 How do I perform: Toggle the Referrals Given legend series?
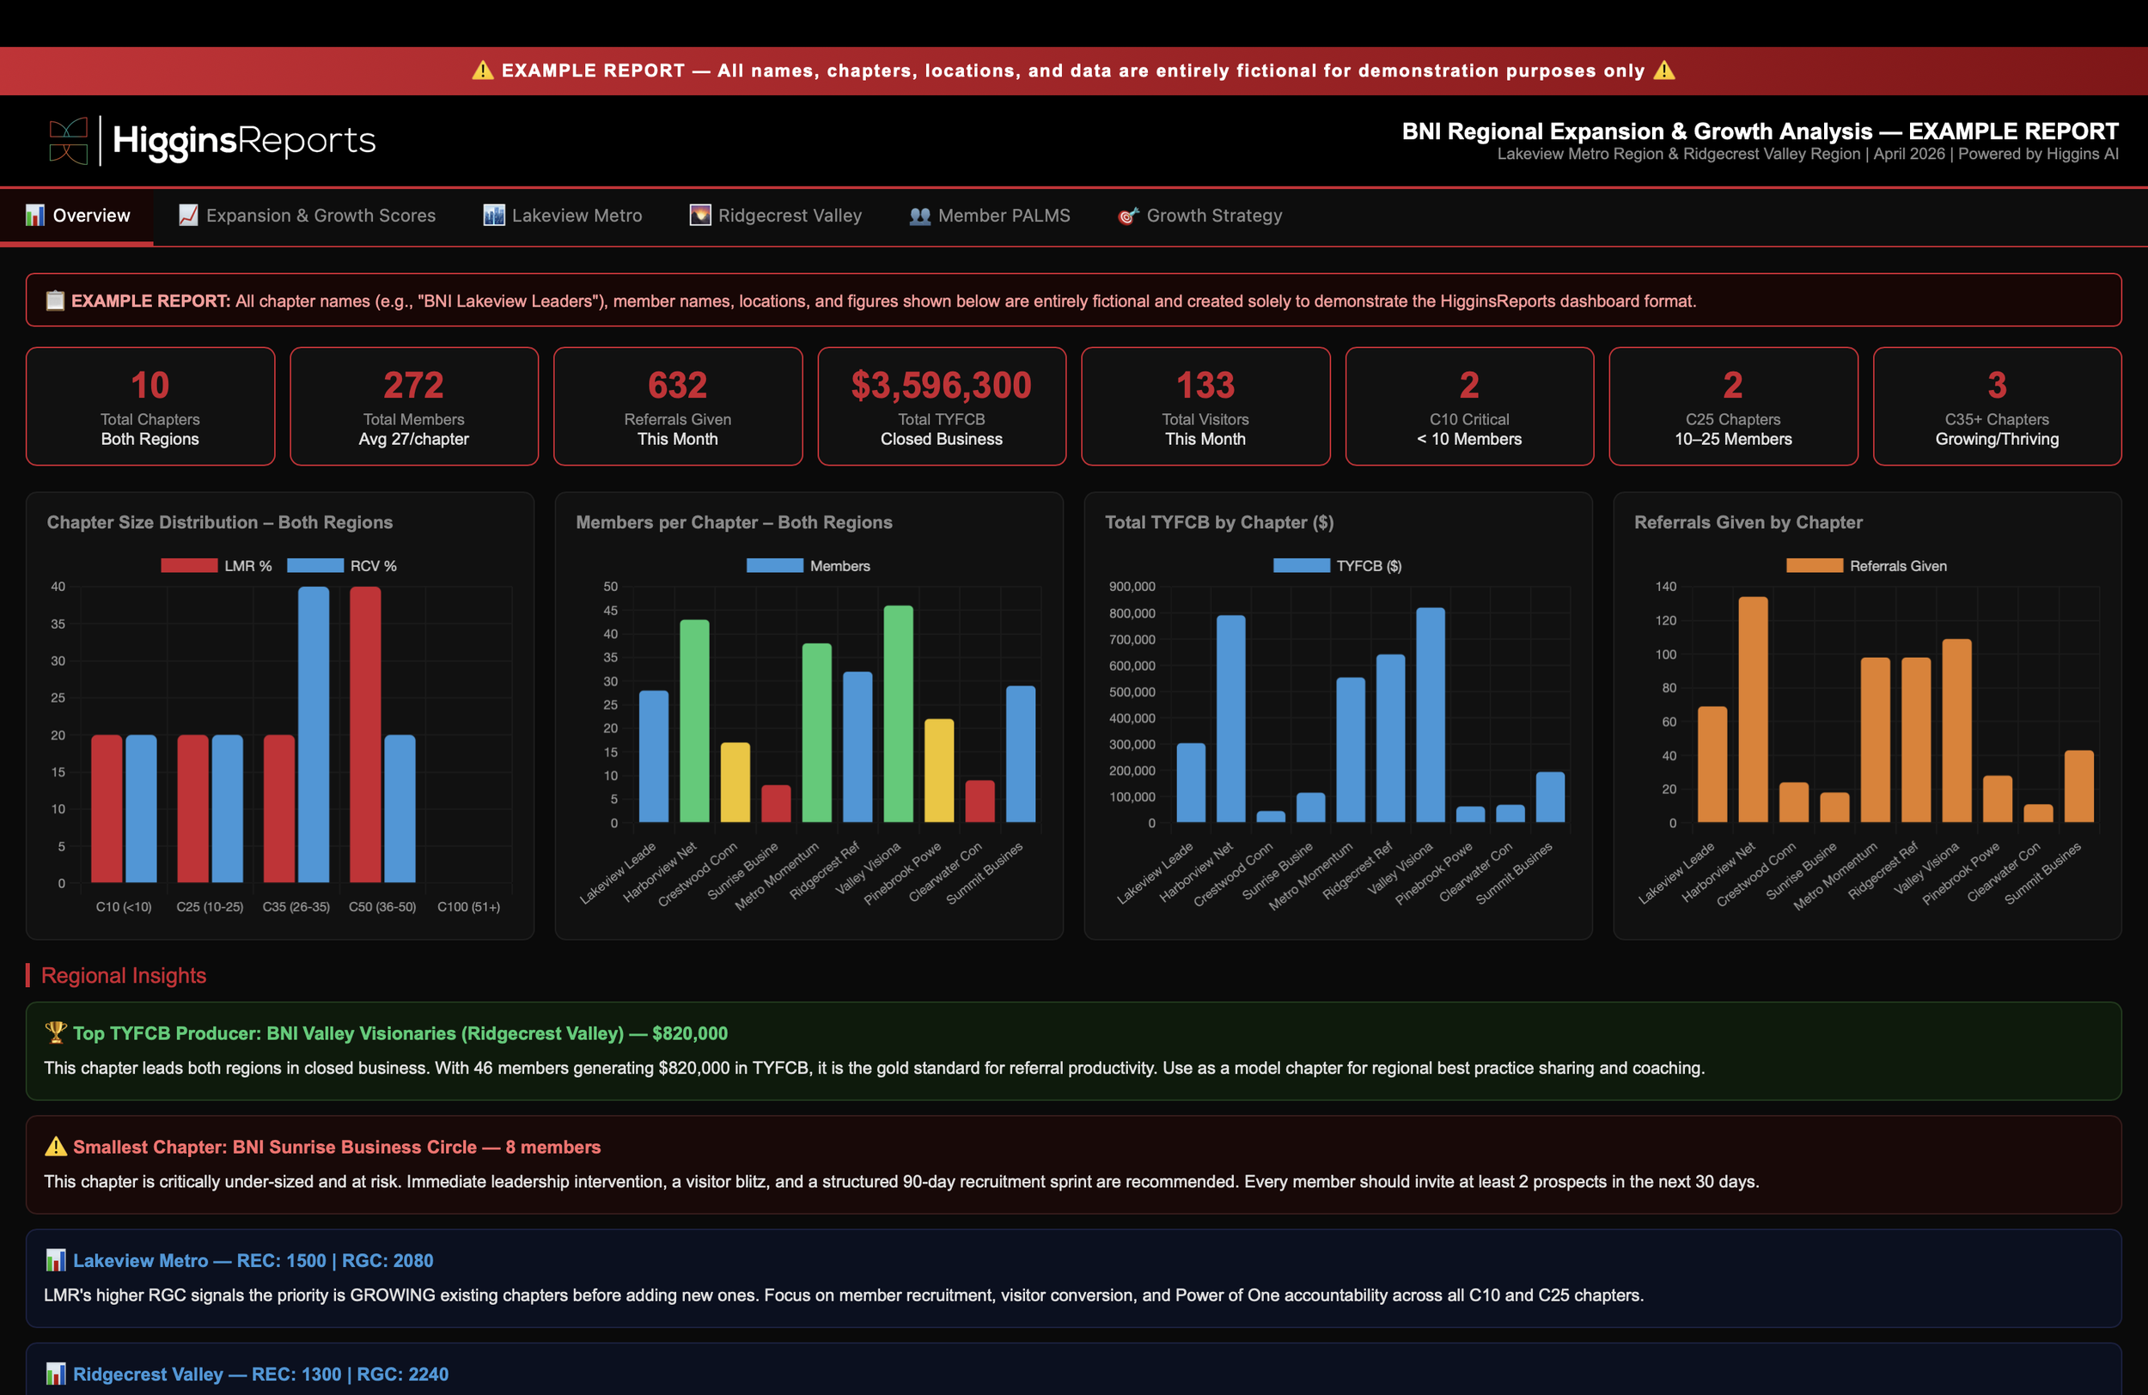1866,566
